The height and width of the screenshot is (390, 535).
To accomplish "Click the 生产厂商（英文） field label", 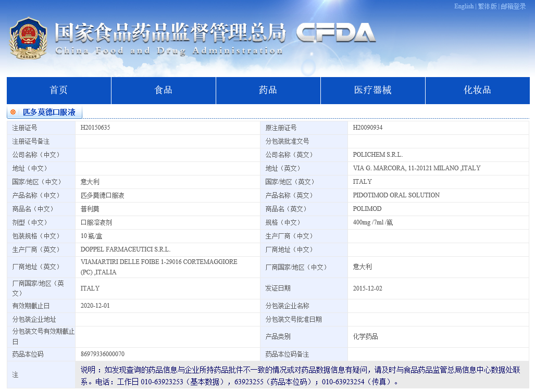I will 36,249.
